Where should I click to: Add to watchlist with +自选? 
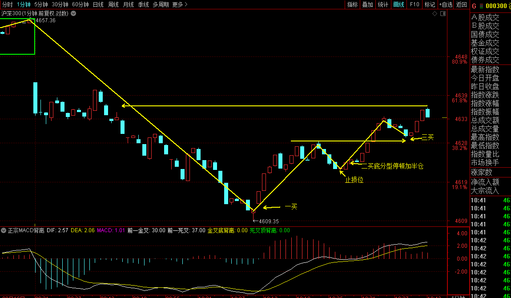[x=446, y=4]
